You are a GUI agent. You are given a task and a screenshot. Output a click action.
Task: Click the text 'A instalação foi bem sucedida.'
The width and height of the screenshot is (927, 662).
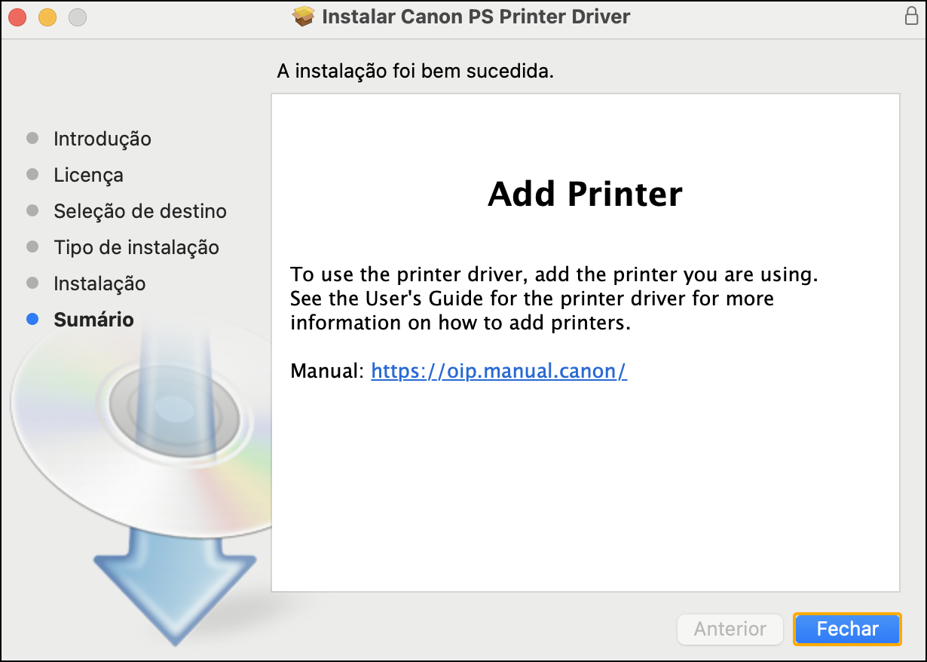point(416,72)
